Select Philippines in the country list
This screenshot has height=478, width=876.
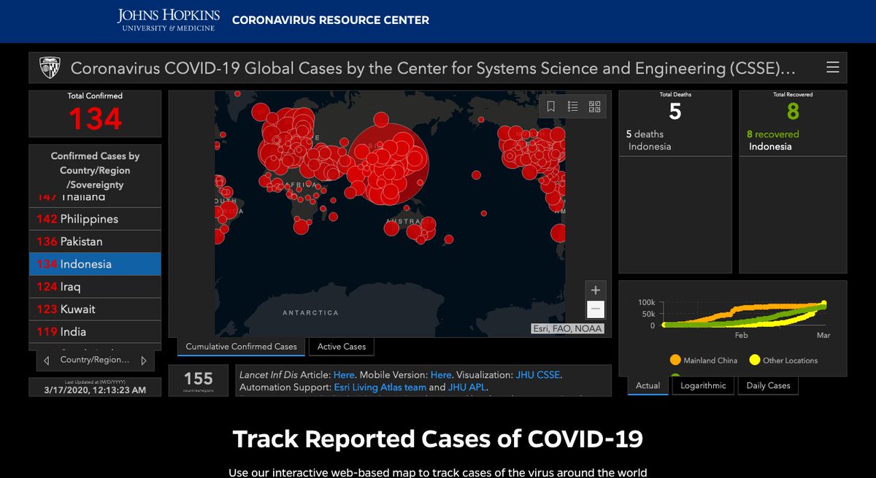point(95,219)
